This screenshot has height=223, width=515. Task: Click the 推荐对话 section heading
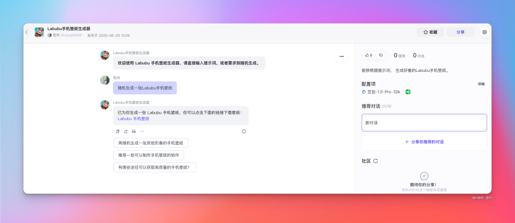coord(371,106)
